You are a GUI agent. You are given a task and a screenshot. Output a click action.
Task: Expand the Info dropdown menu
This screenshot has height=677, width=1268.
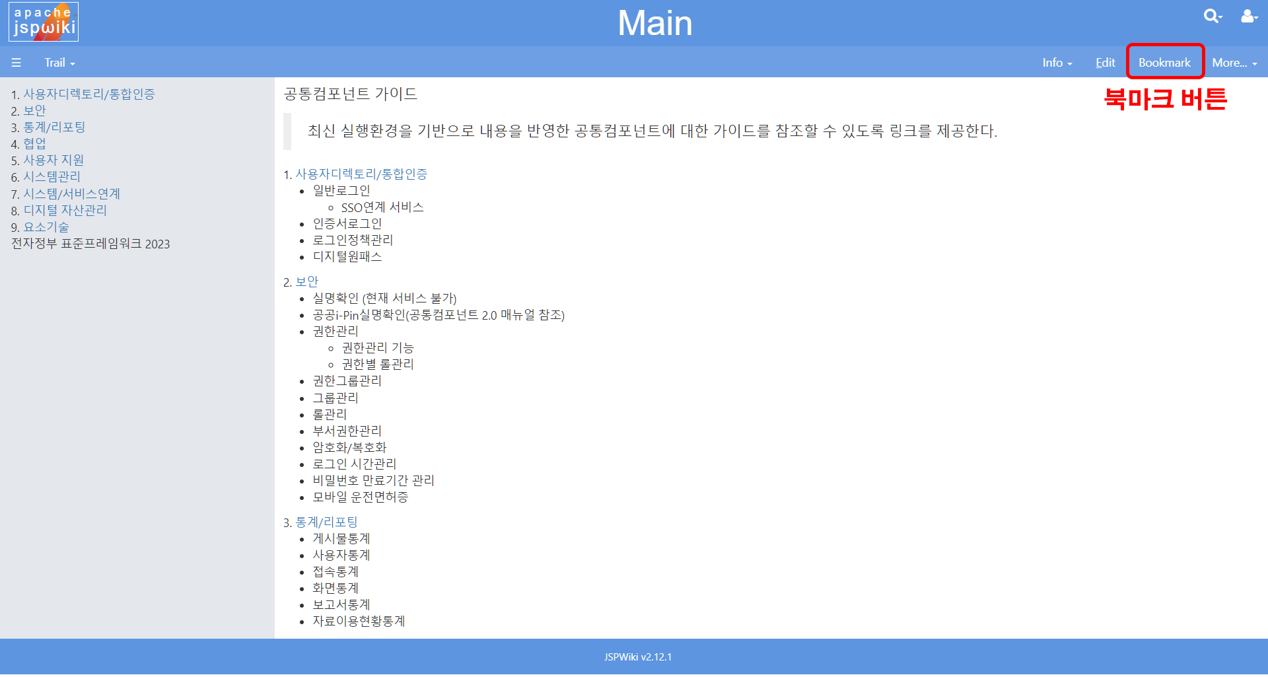[1057, 63]
